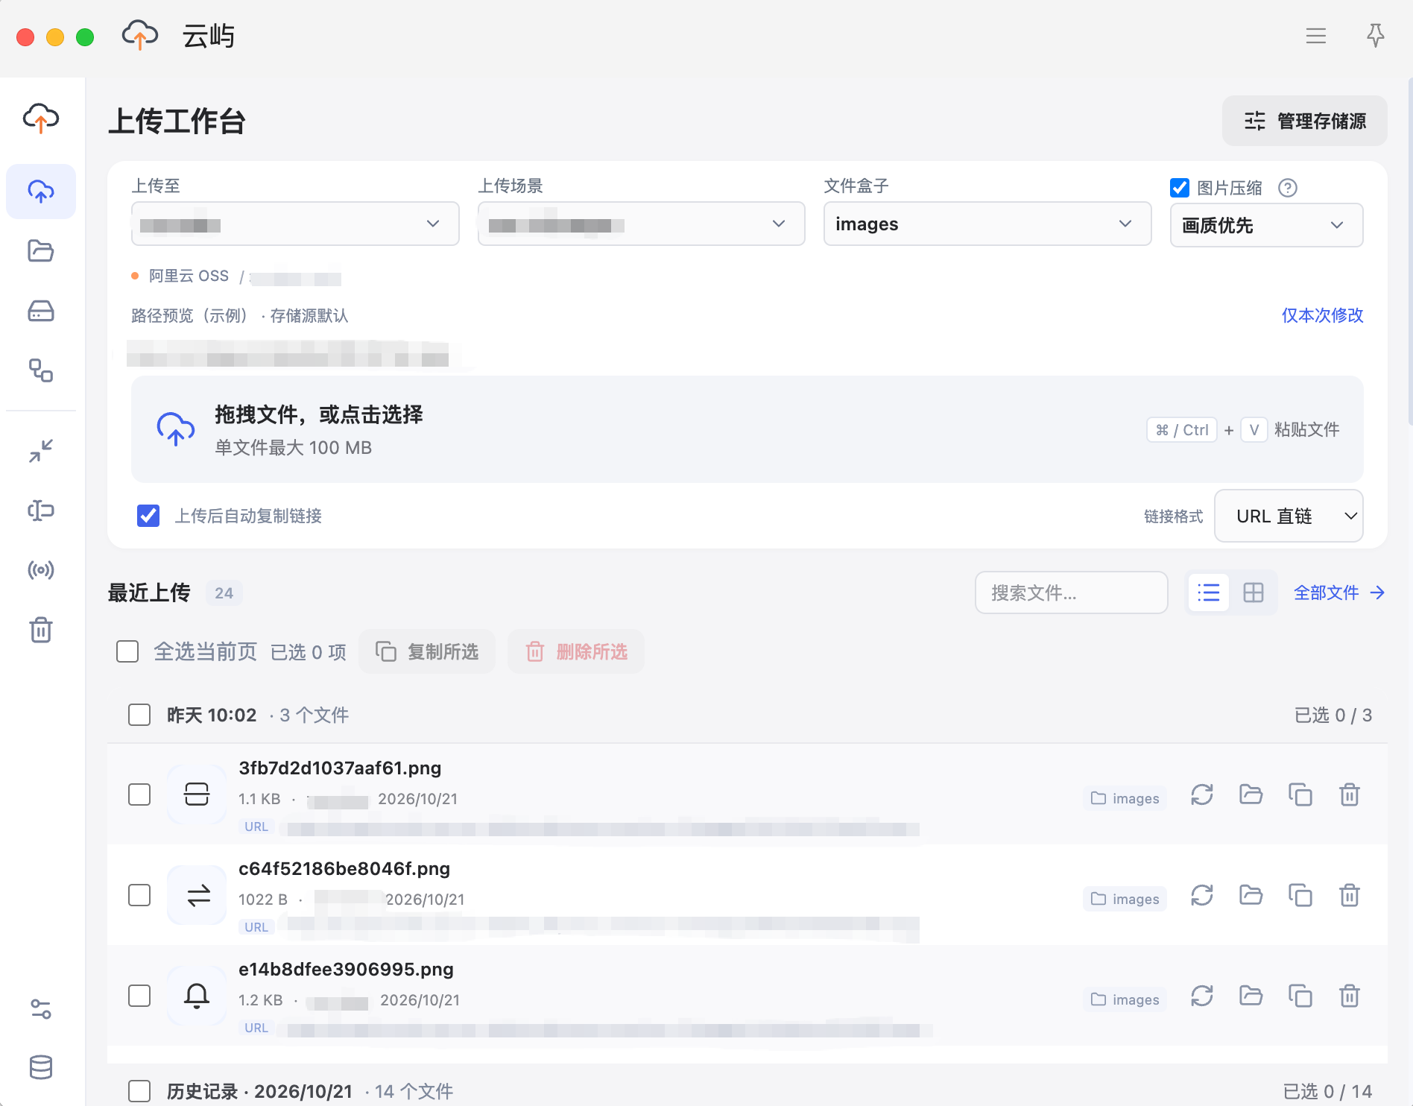The height and width of the screenshot is (1106, 1413).
Task: Open the sliders settings sidebar icon
Action: coord(41,1009)
